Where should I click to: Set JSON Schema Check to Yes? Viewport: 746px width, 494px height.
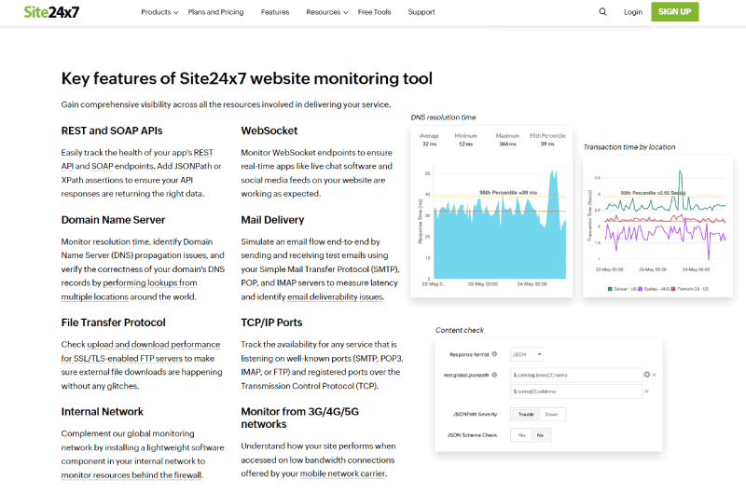[x=521, y=435]
